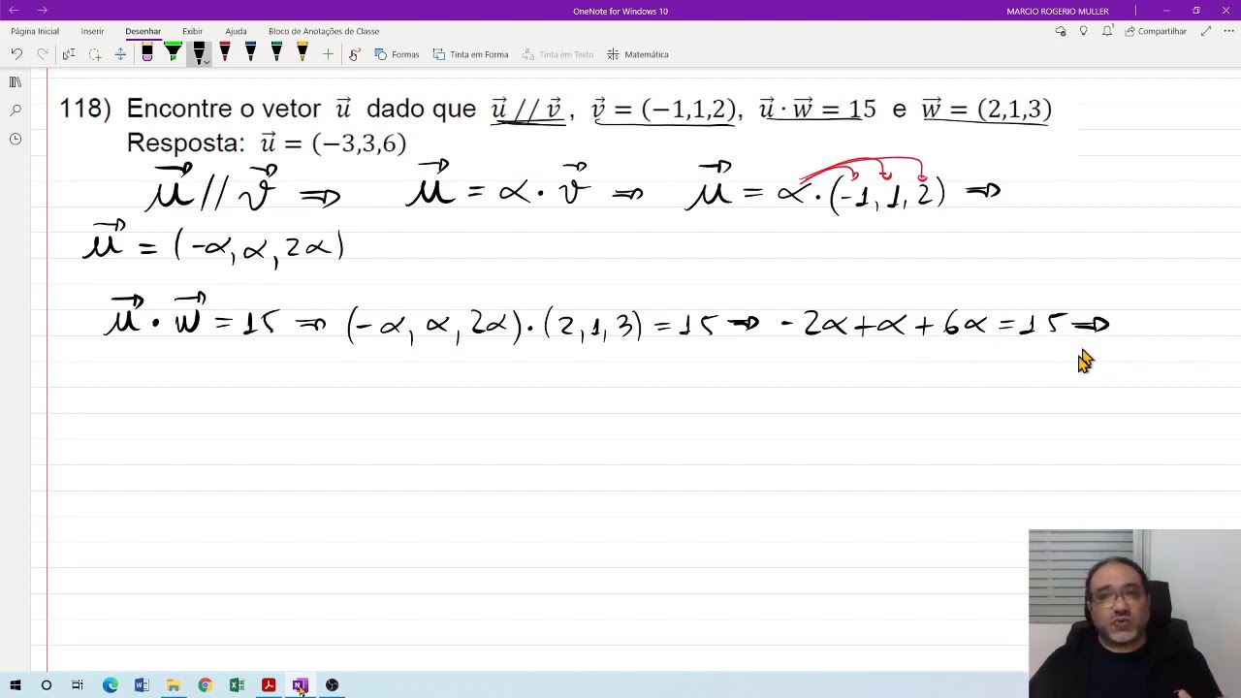Undo the last ink stroke
Image resolution: width=1241 pixels, height=698 pixels.
pyautogui.click(x=16, y=54)
